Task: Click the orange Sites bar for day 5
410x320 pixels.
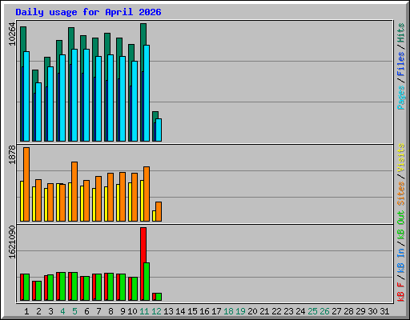Action: [74, 191]
